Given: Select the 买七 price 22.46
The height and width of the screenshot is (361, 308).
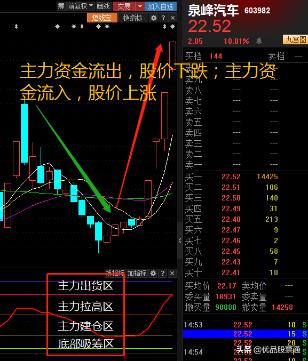Looking at the screenshot, I should (x=231, y=240).
